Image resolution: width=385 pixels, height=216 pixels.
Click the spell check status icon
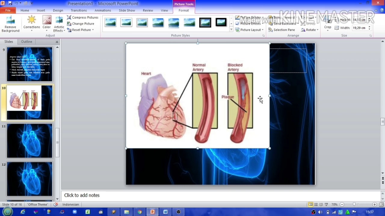tap(56, 205)
